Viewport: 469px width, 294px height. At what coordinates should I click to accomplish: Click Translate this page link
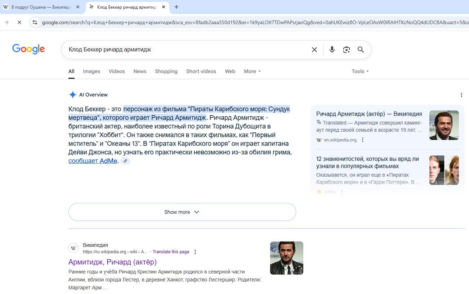171,252
